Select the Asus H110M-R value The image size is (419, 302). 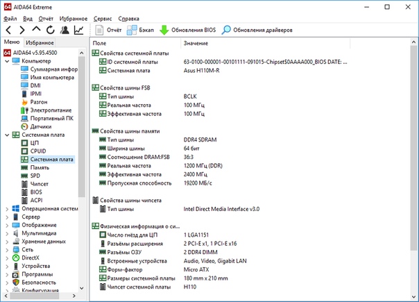(x=201, y=71)
